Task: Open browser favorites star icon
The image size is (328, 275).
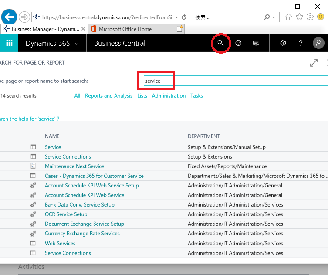Action: click(299, 17)
